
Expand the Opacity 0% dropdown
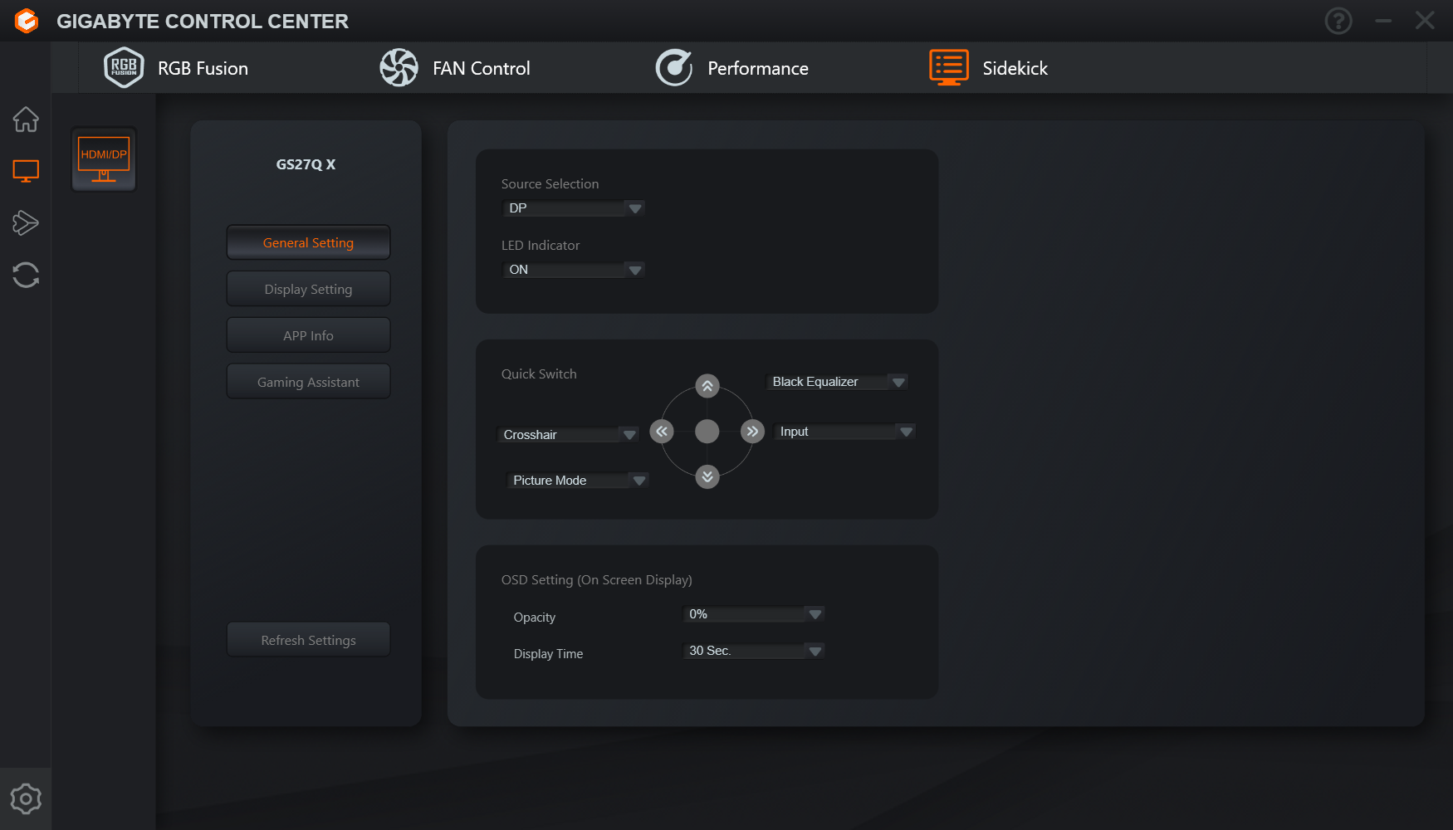pos(754,614)
